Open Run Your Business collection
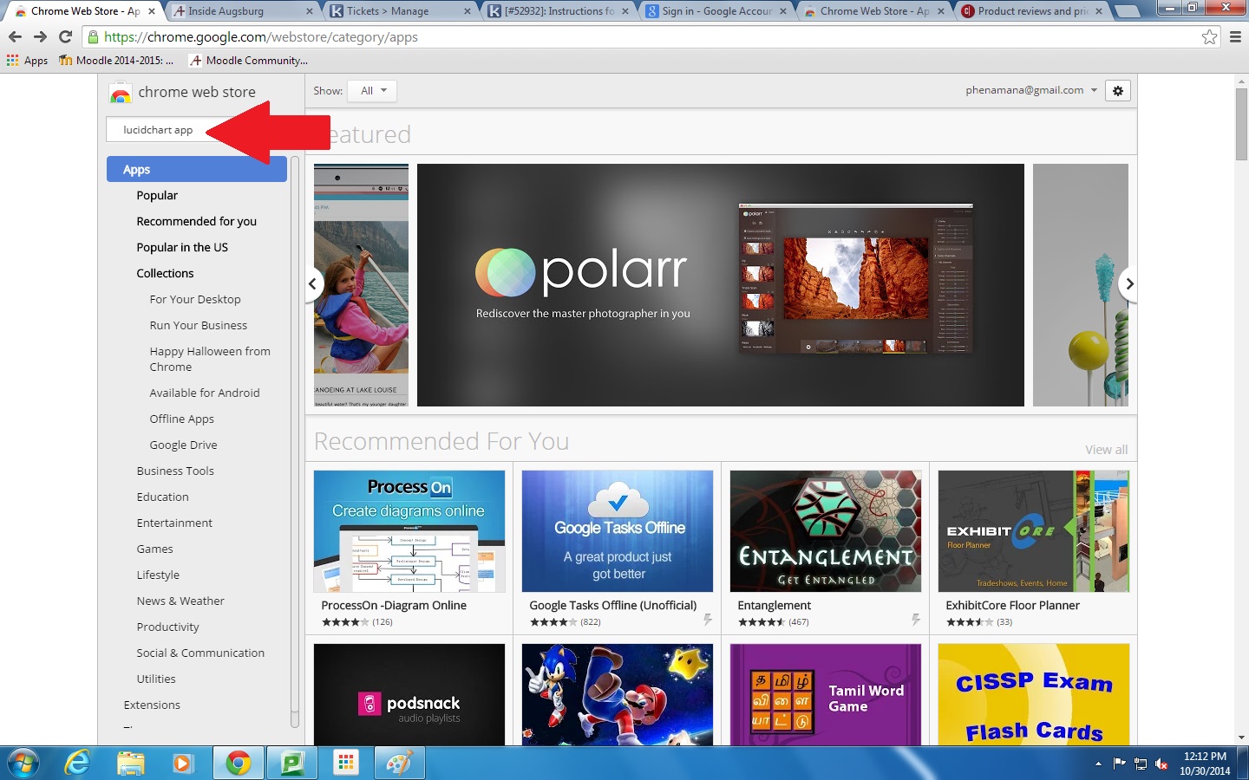The image size is (1249, 780). pyautogui.click(x=199, y=326)
